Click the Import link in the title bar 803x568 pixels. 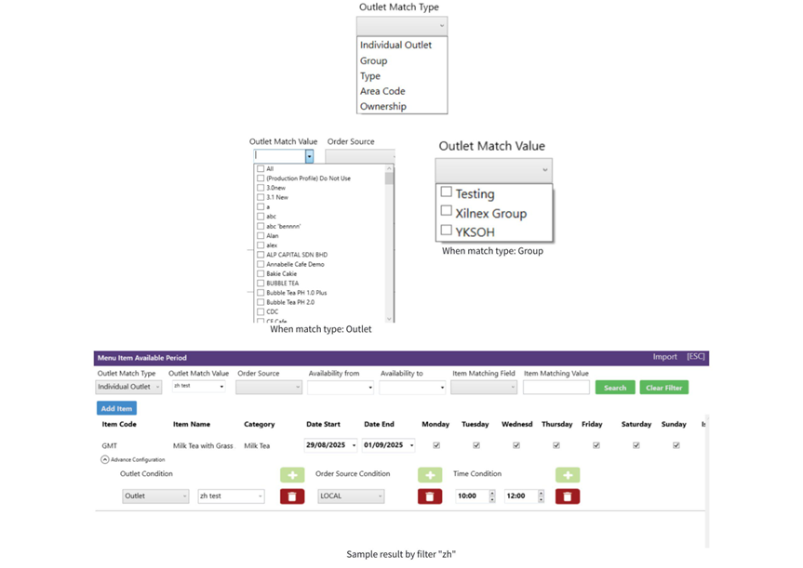pyautogui.click(x=664, y=357)
